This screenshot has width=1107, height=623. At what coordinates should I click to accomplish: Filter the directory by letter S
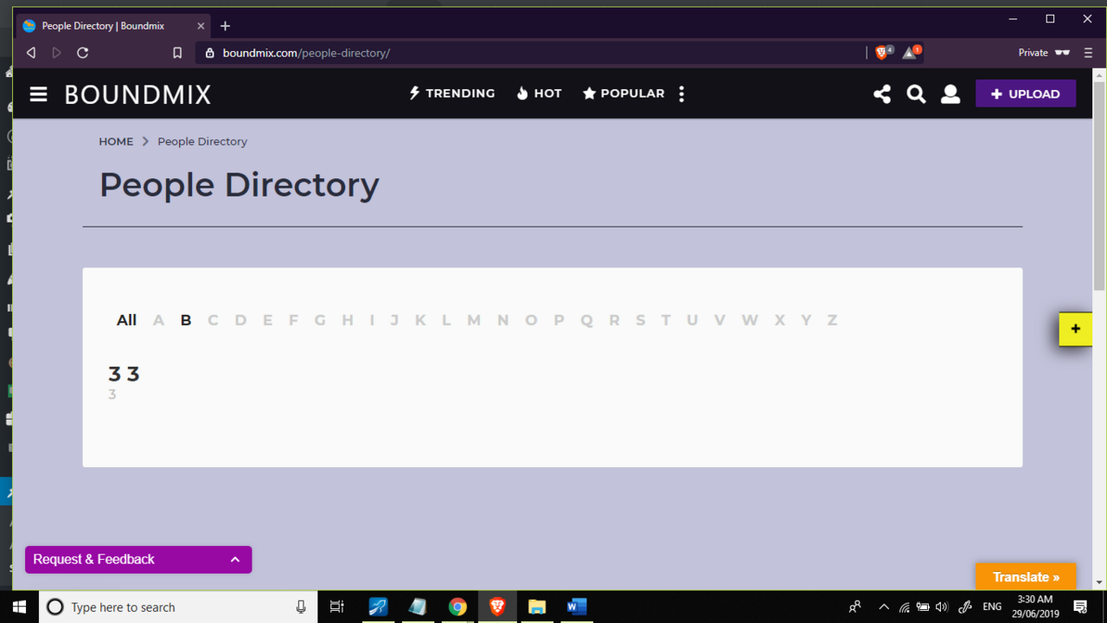click(x=641, y=320)
